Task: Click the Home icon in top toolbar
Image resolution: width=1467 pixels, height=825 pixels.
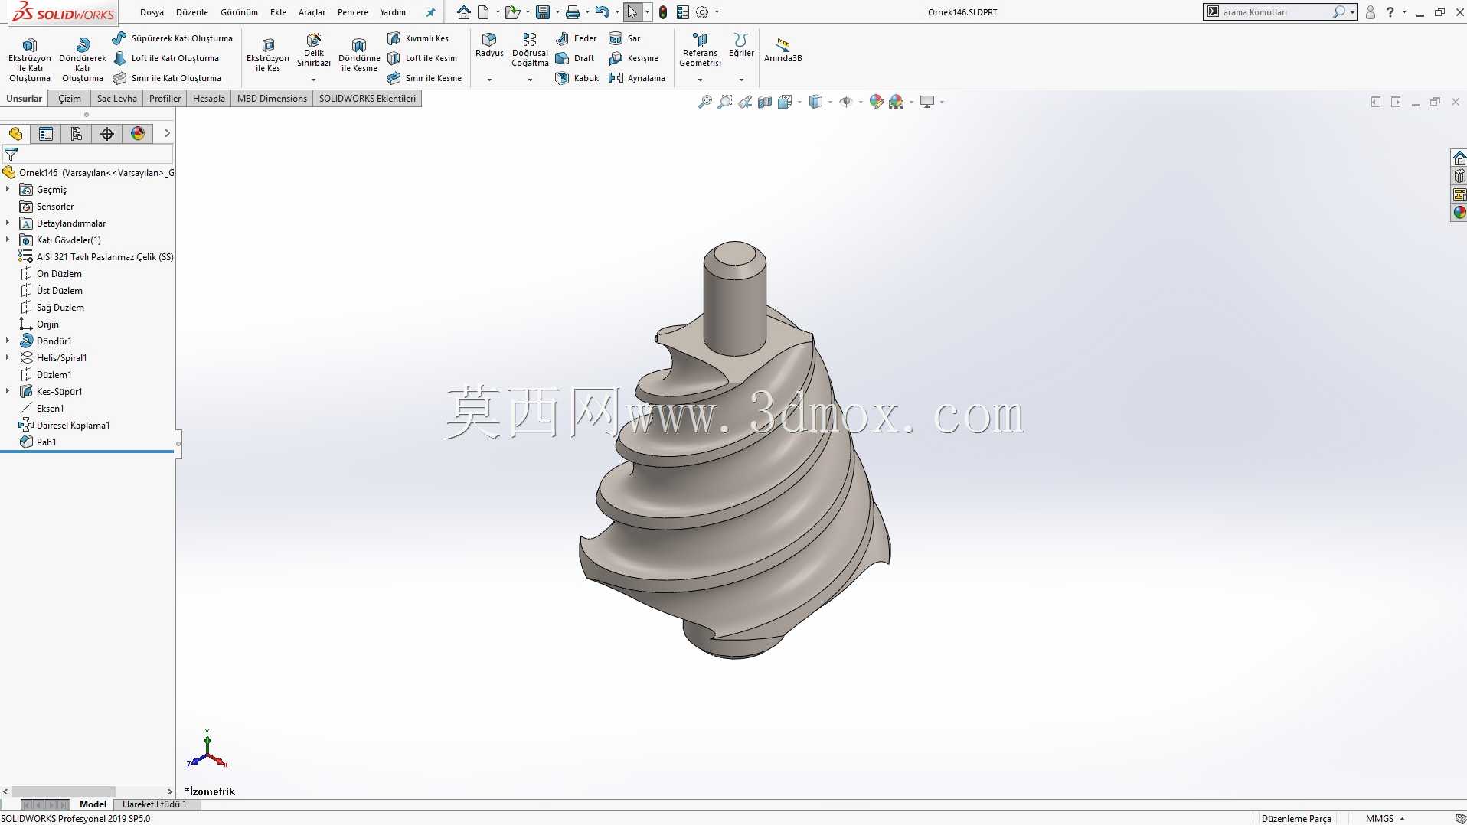Action: [x=464, y=12]
